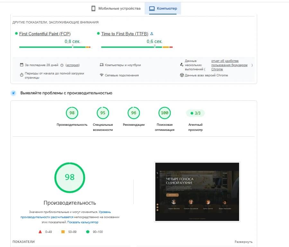Click the Данные всех версий Chrome text
This screenshot has height=247, width=289.
click(x=206, y=75)
